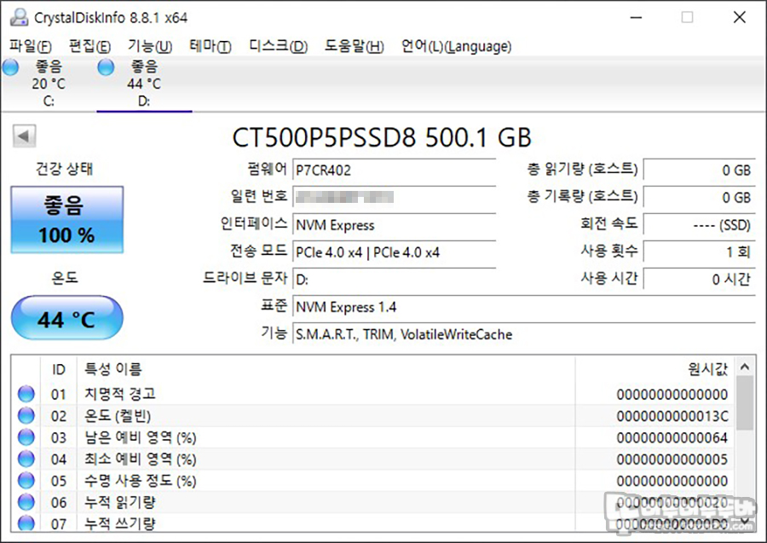Viewport: 767px width, 543px height.
Task: Click status orb of row 06 누적 읽기량
Action: tap(26, 502)
